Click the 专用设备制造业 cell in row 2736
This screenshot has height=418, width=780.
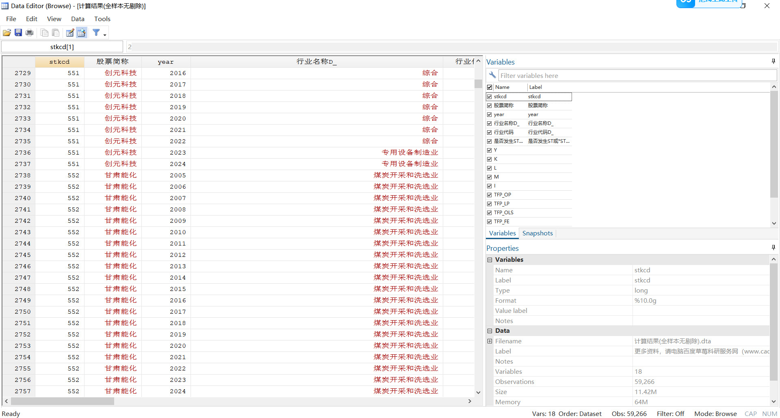317,153
